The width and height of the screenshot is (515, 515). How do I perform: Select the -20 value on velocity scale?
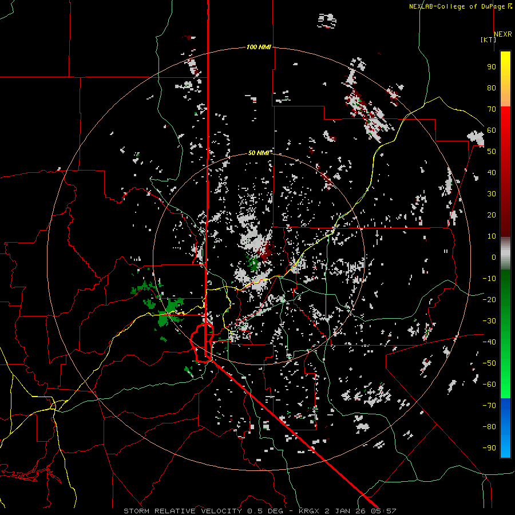pyautogui.click(x=489, y=299)
